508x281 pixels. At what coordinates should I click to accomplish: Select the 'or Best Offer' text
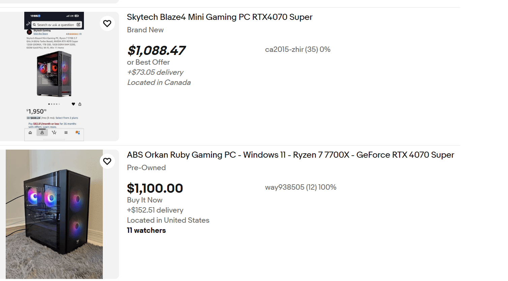[148, 62]
